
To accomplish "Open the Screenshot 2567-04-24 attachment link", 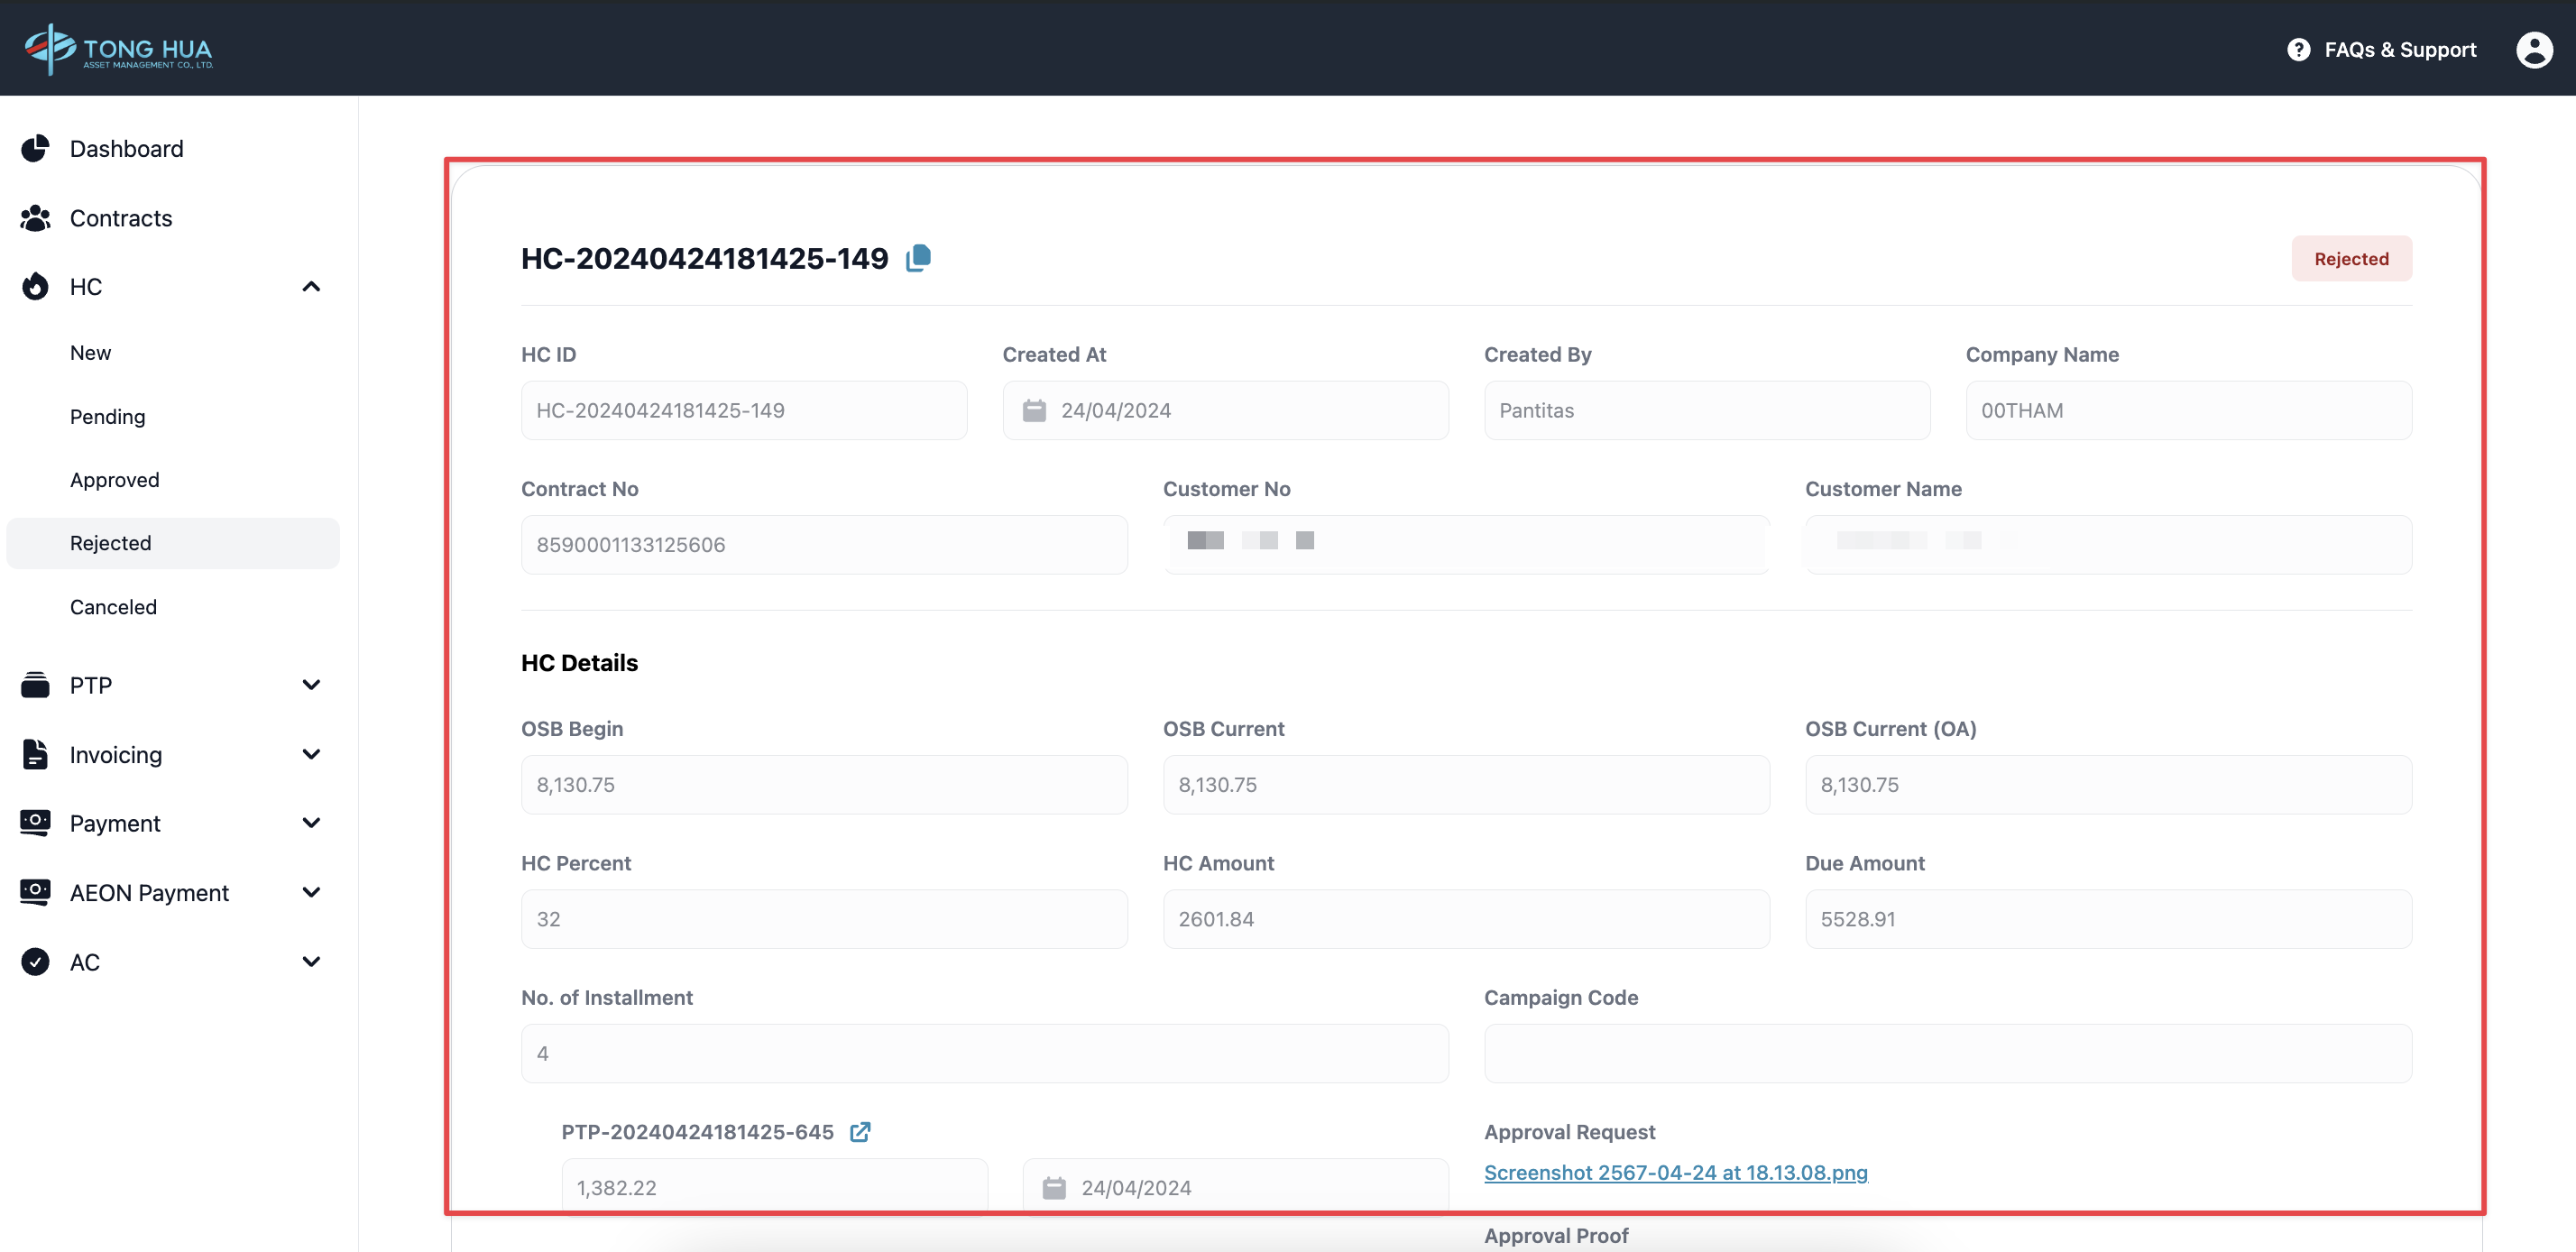I will click(x=1675, y=1172).
